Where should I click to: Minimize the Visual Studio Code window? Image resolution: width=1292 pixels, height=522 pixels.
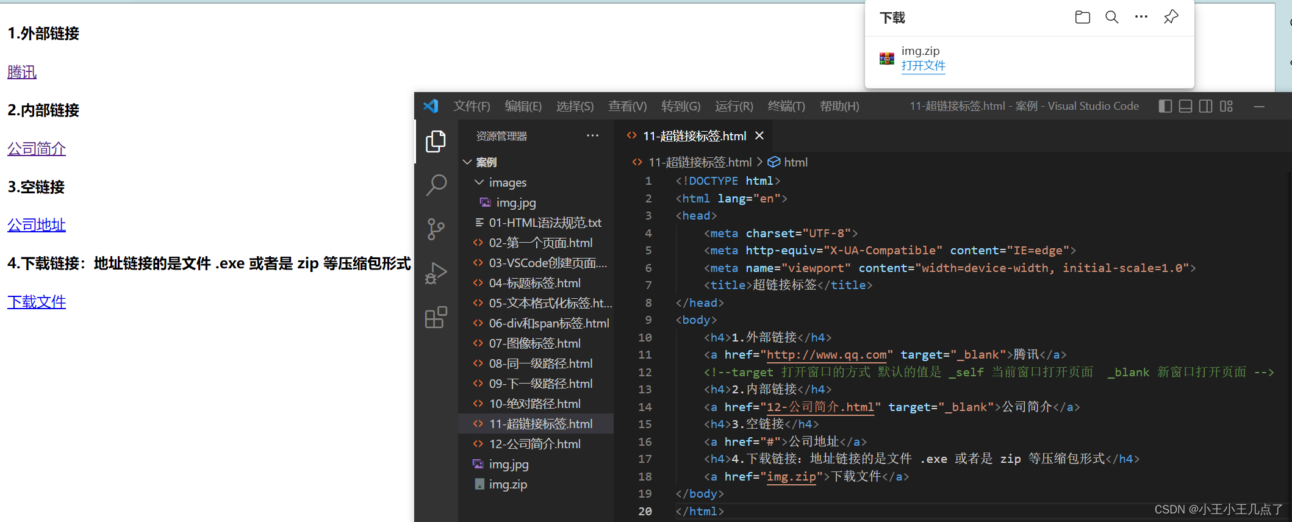click(1259, 106)
